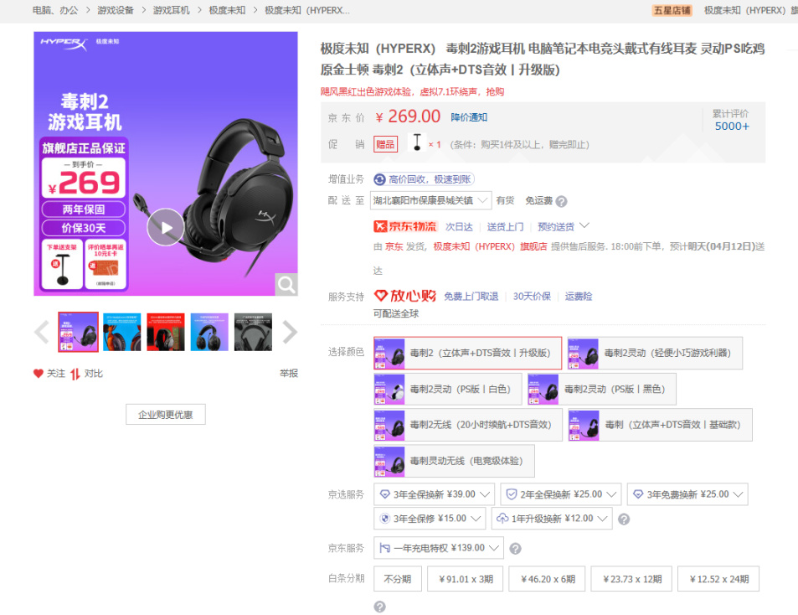The height and width of the screenshot is (615, 798).
Task: Open the 5000+ cumulative reviews link
Action: click(x=732, y=127)
